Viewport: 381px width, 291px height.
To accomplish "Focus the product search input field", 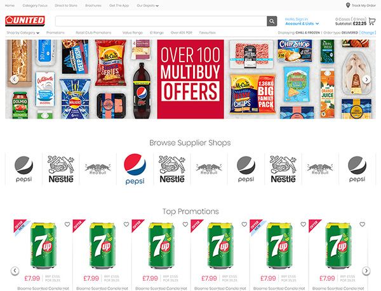I will pyautogui.click(x=161, y=22).
